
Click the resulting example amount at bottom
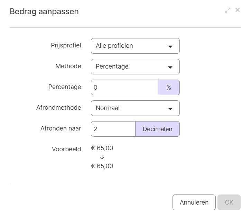tap(102, 166)
